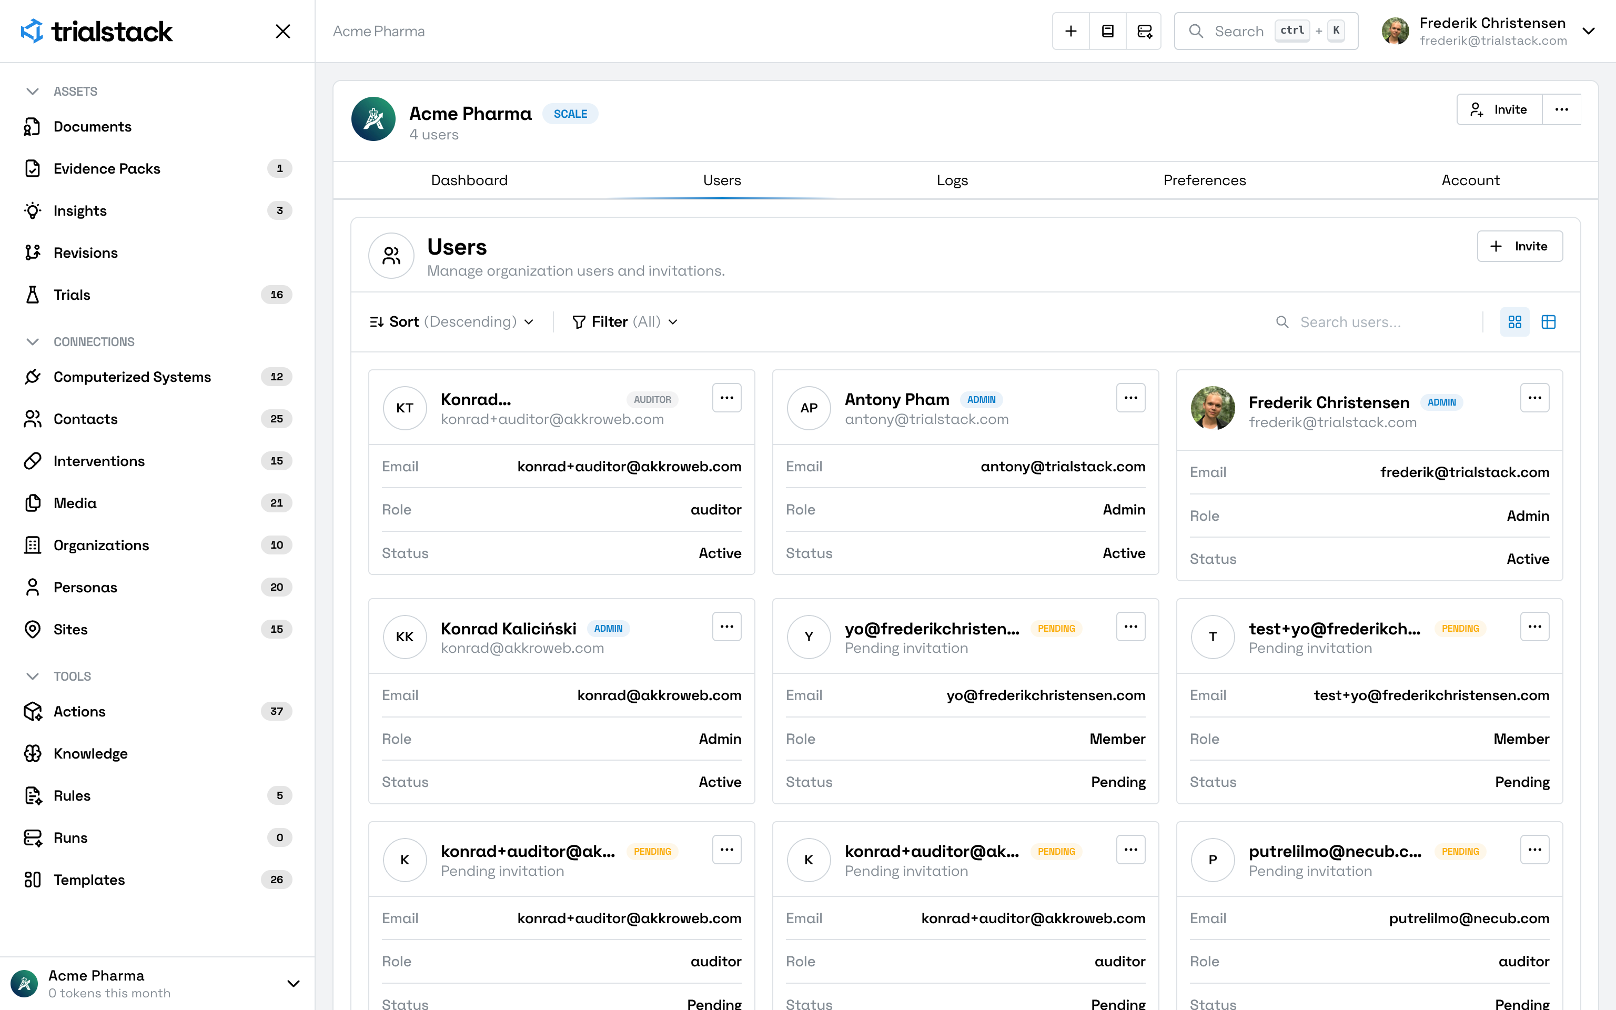Open Rules in the sidebar
The image size is (1616, 1010).
(158, 795)
